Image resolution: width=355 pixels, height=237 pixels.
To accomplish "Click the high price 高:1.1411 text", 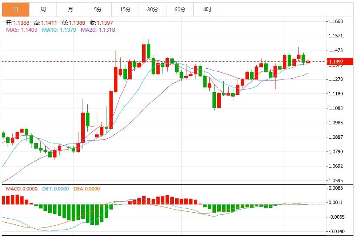I will (x=48, y=23).
